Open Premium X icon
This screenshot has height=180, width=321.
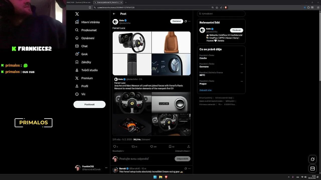click(x=77, y=78)
